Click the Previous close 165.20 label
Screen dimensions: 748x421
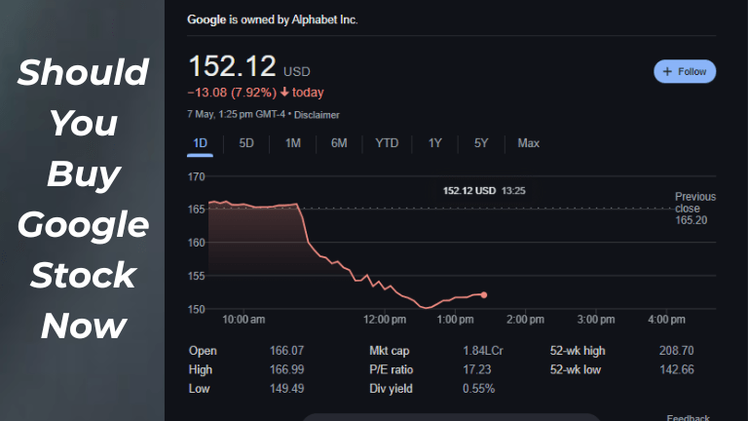coord(694,209)
